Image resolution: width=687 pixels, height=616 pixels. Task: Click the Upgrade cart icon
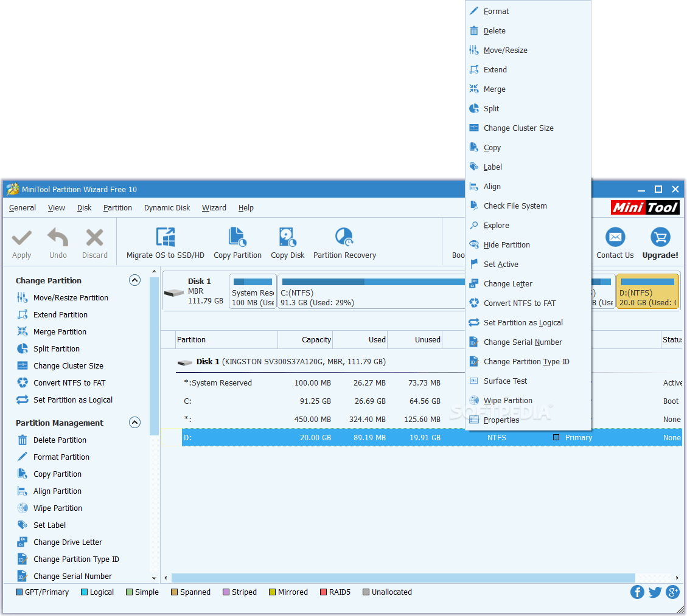click(x=660, y=237)
